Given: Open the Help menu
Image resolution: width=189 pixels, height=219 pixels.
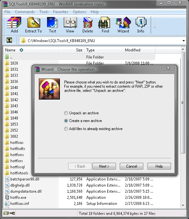Looking at the screenshot, I should click(x=95, y=12).
